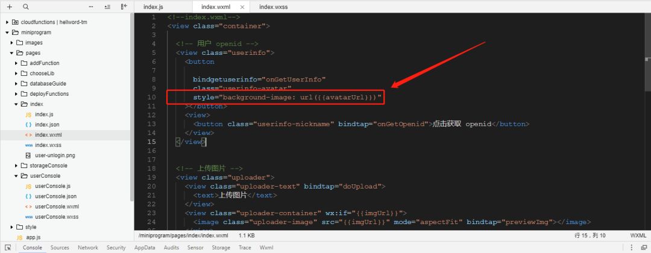651x253 pixels.
Task: Expand the deployFunctions folder arrow
Action: click(x=16, y=94)
